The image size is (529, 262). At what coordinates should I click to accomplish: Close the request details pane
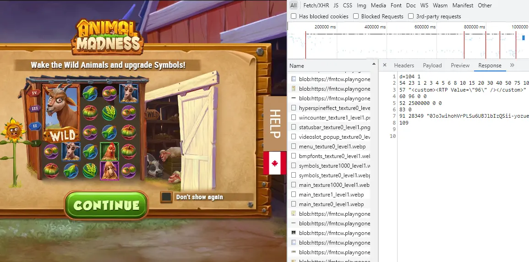385,65
